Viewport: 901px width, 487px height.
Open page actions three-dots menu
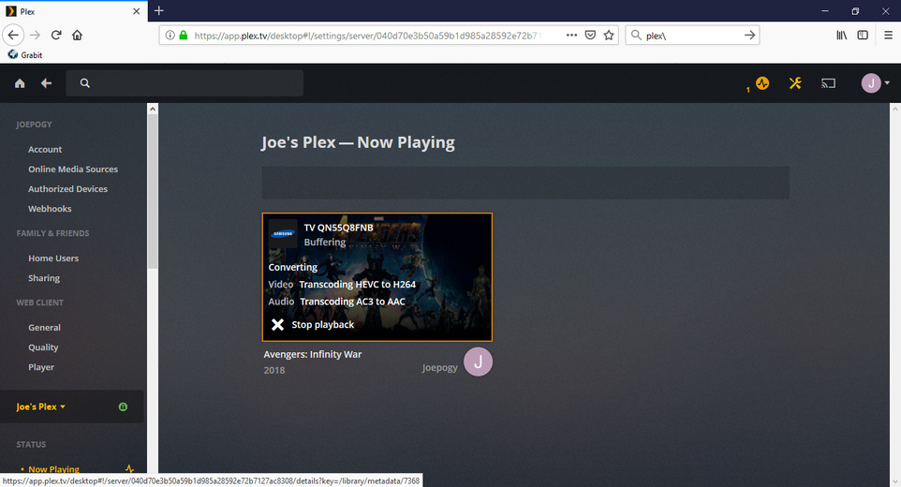571,35
